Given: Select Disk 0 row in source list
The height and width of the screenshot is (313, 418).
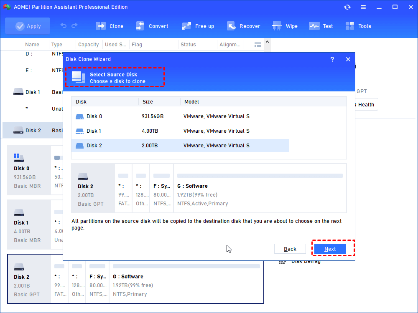Looking at the screenshot, I should tap(180, 116).
